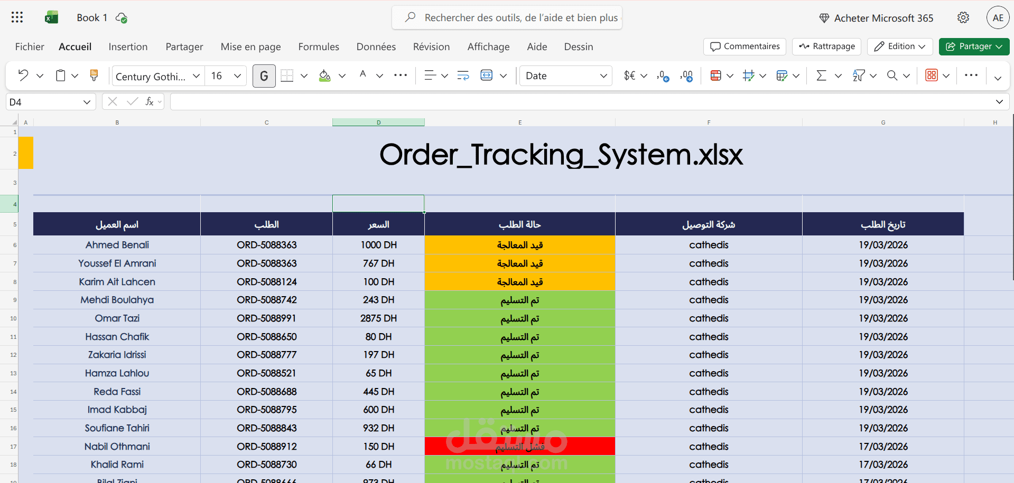Viewport: 1014px width, 483px height.
Task: Select the cell containing Ahmed Benali
Action: (x=117, y=244)
